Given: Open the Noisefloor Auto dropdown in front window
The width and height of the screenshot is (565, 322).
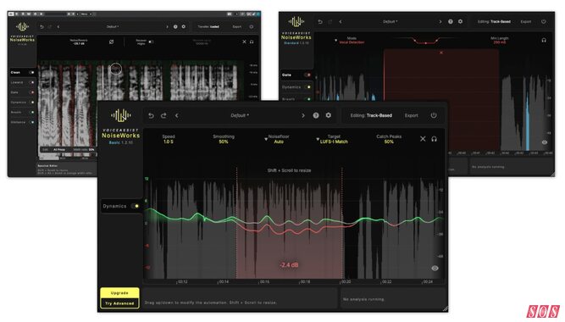Looking at the screenshot, I should point(278,139).
